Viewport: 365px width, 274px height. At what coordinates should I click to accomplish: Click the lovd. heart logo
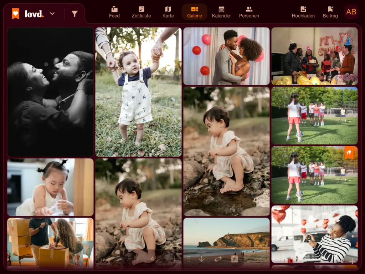(16, 14)
